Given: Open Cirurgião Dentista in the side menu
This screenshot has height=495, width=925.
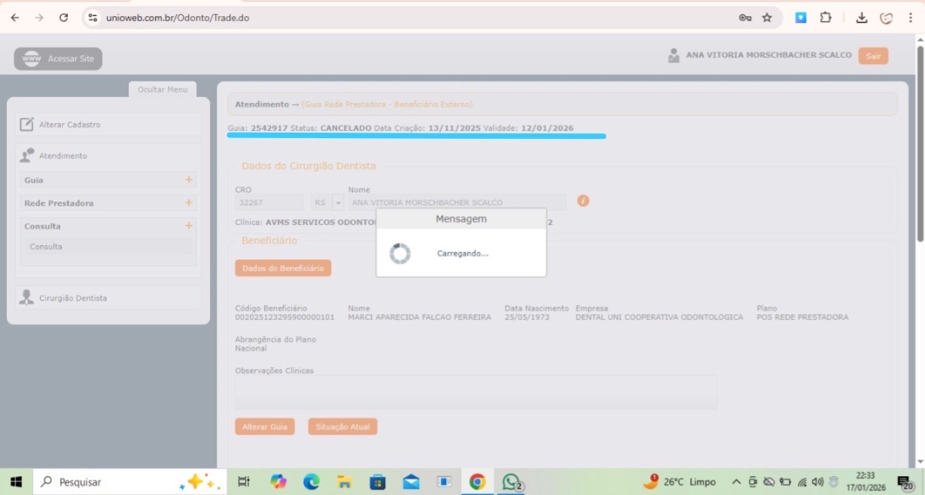Looking at the screenshot, I should click(108, 298).
